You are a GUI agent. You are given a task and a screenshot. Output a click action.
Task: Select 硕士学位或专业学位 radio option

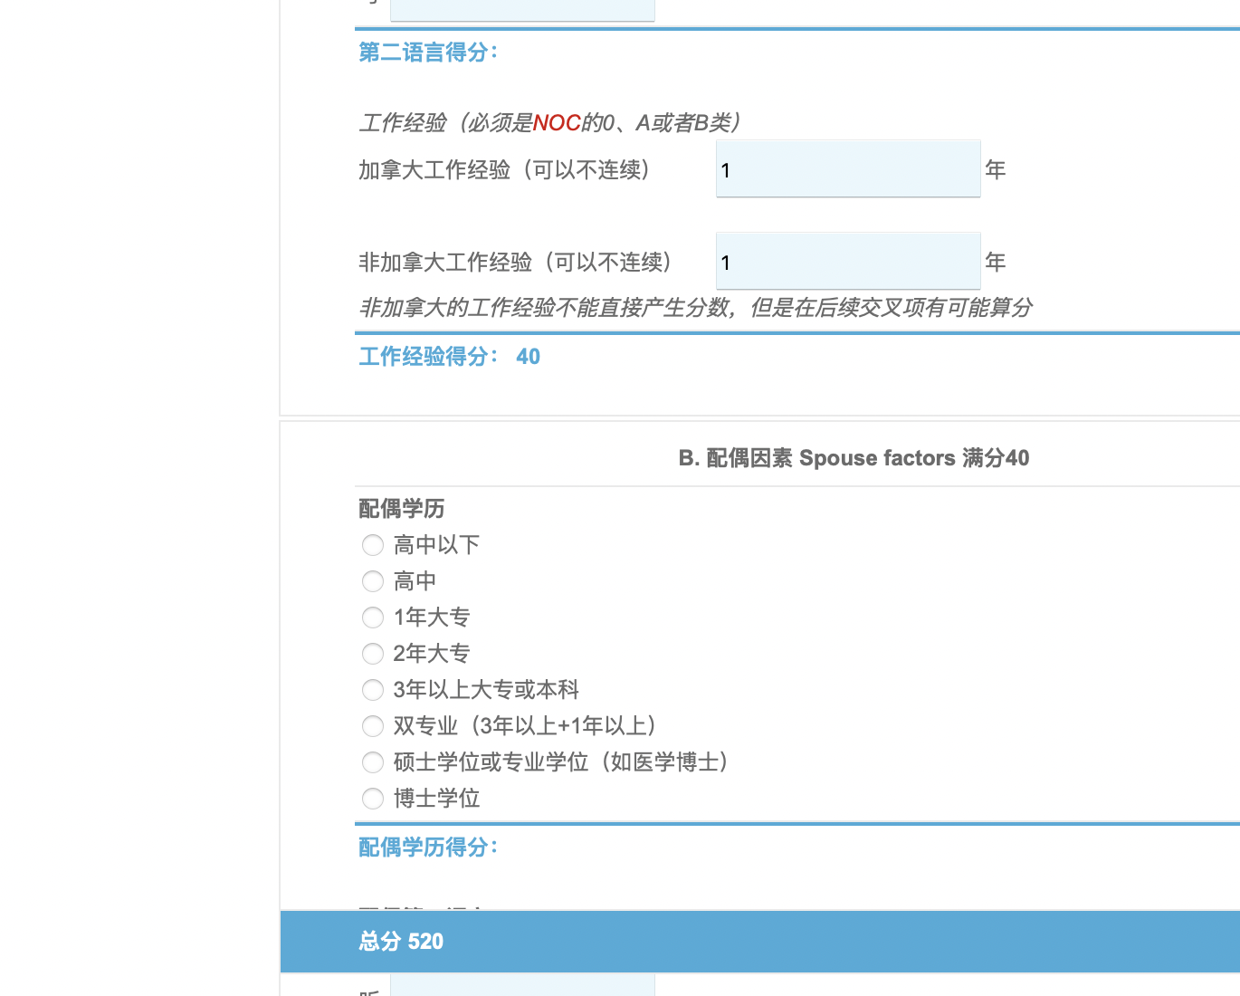pos(373,762)
